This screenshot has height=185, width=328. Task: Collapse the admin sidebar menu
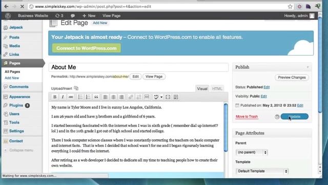(x=19, y=150)
